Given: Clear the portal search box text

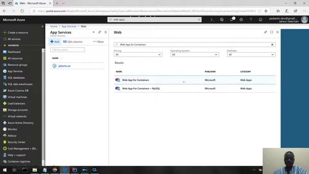Looking at the screenshot, I should click(x=199, y=19).
